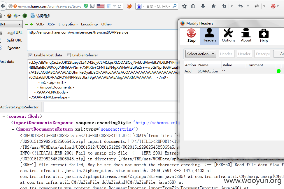This screenshot has height=189, width=284.
Task: Open the Encoding menu in HackBar
Action: (90, 24)
